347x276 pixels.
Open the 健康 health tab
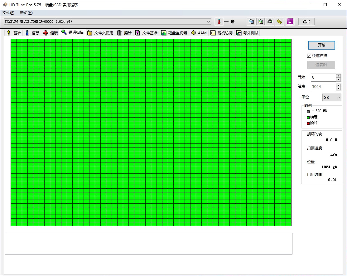(51, 33)
